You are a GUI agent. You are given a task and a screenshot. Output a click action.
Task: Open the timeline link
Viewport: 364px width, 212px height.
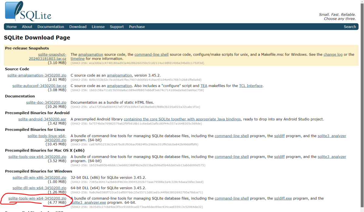(x=77, y=59)
